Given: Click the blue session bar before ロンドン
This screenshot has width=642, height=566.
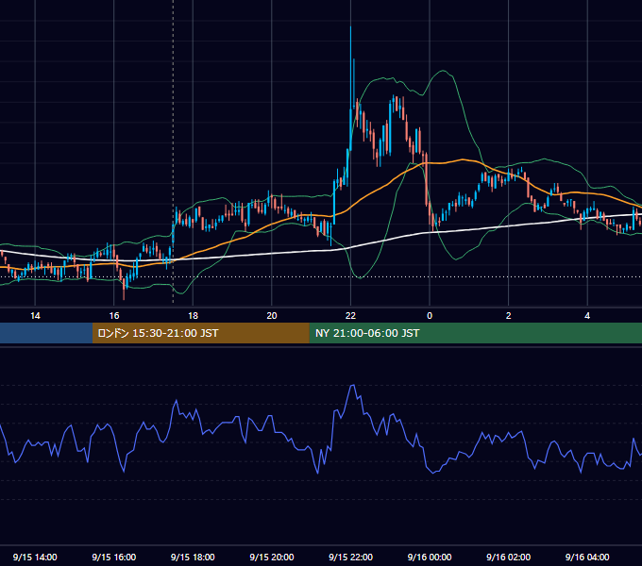Looking at the screenshot, I should tap(46, 333).
